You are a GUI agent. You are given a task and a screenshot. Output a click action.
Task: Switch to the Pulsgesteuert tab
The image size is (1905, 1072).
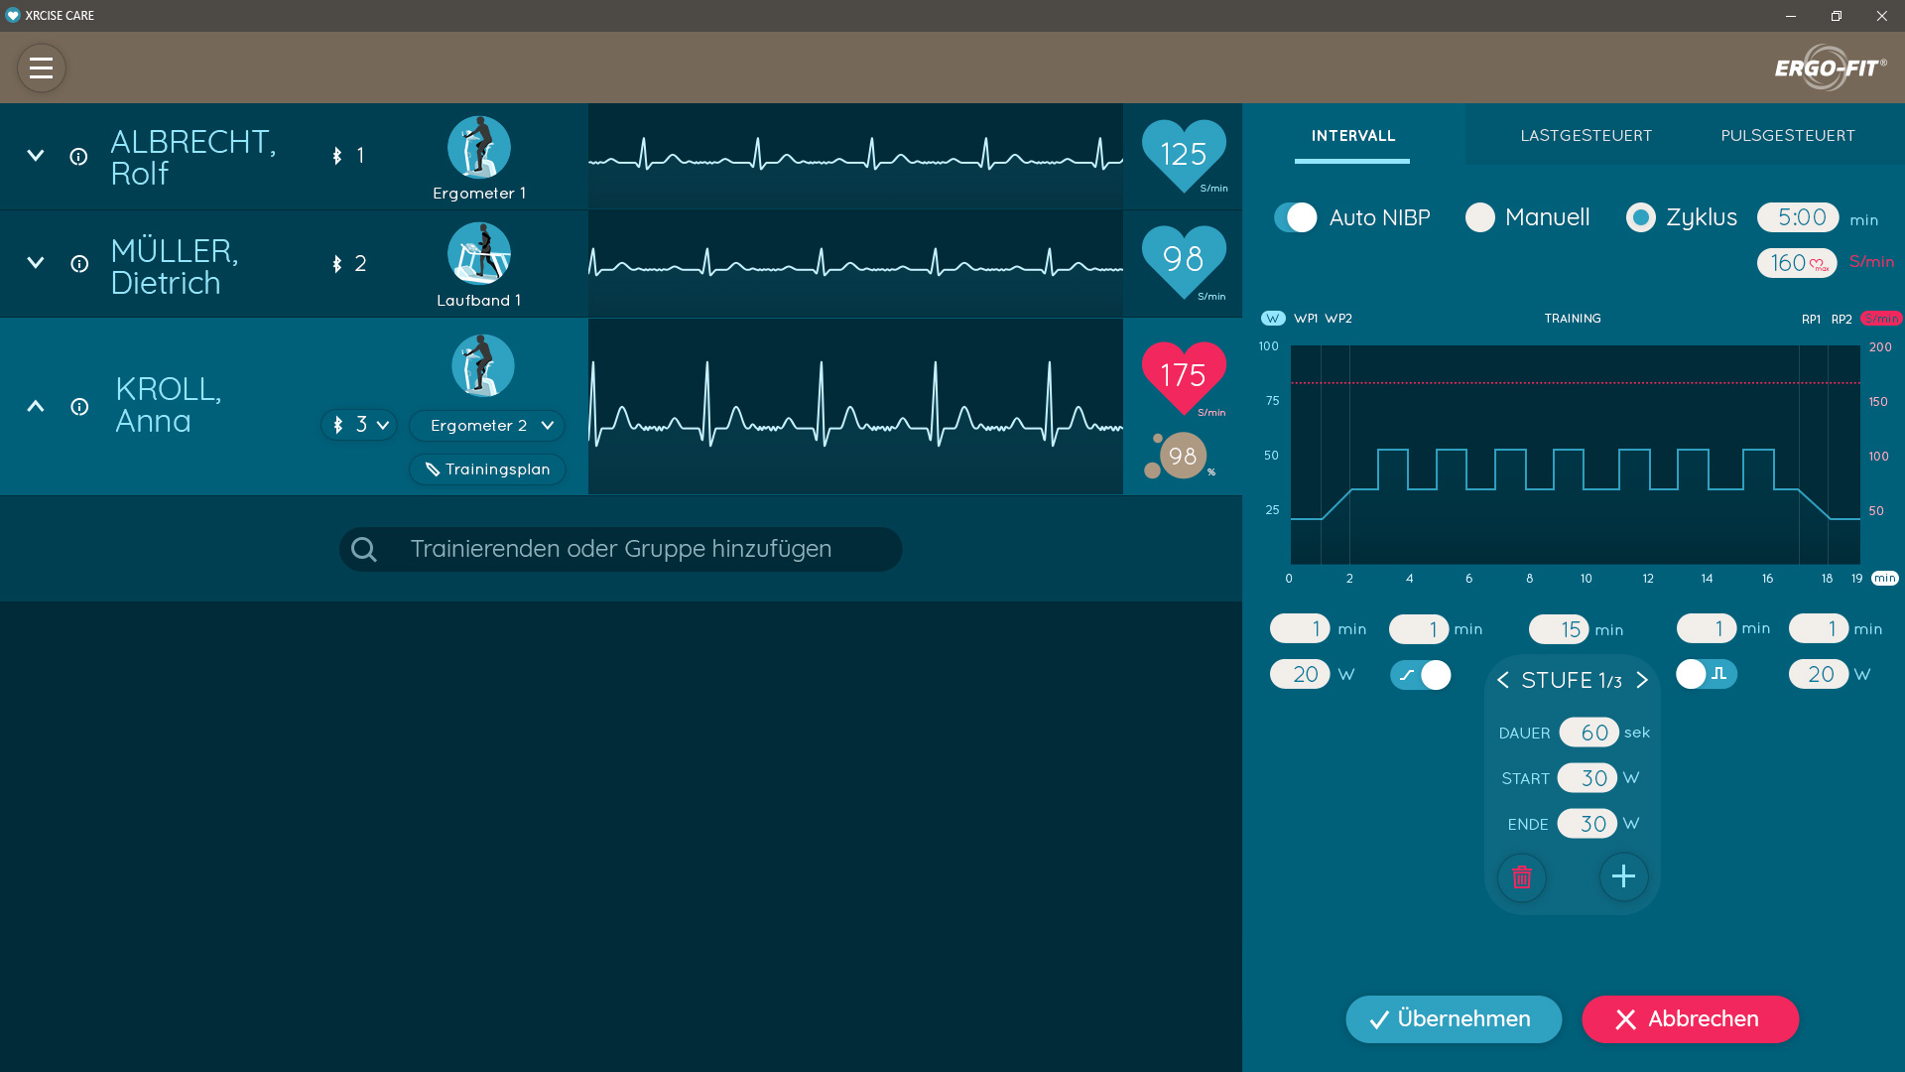click(1787, 136)
